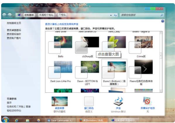
Task: Click theme list scrollbar down arrow
Action: (x=161, y=91)
